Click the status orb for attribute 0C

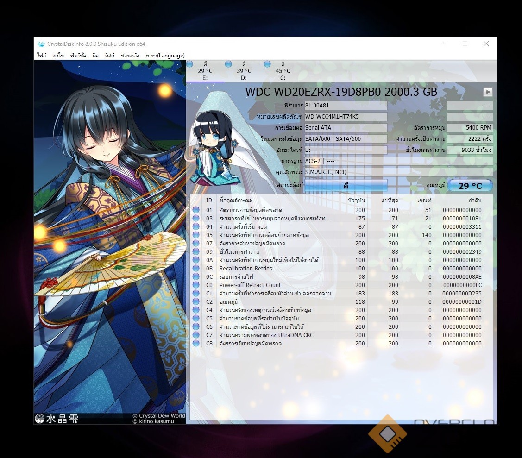tap(196, 276)
